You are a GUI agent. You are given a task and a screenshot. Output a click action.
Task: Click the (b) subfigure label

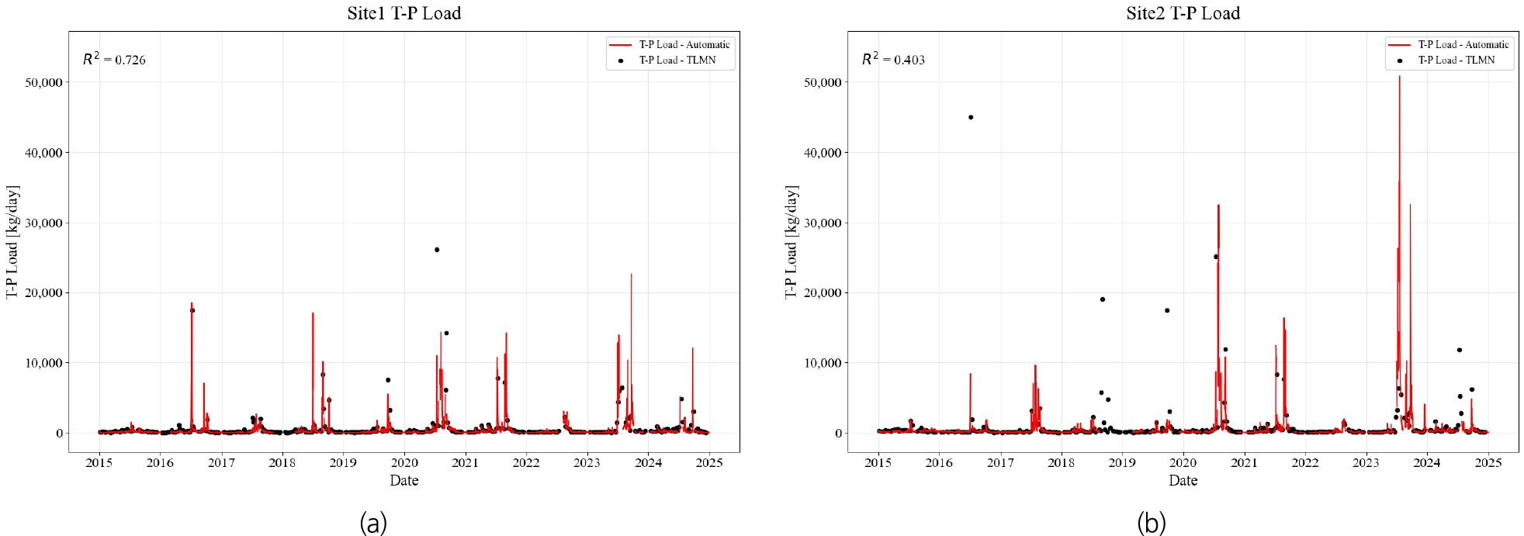click(x=1152, y=523)
